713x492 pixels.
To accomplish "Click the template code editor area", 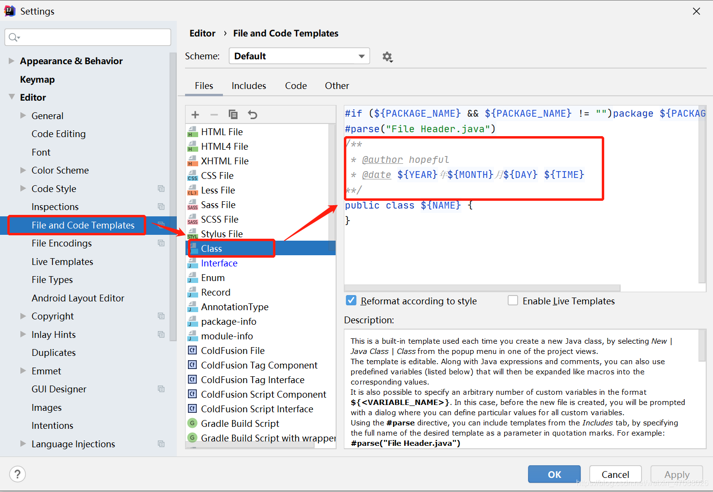I will (x=521, y=194).
